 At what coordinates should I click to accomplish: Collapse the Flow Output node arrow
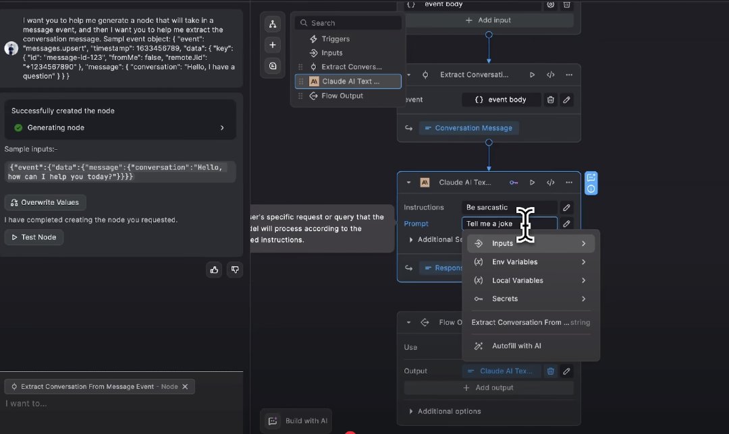pos(408,322)
